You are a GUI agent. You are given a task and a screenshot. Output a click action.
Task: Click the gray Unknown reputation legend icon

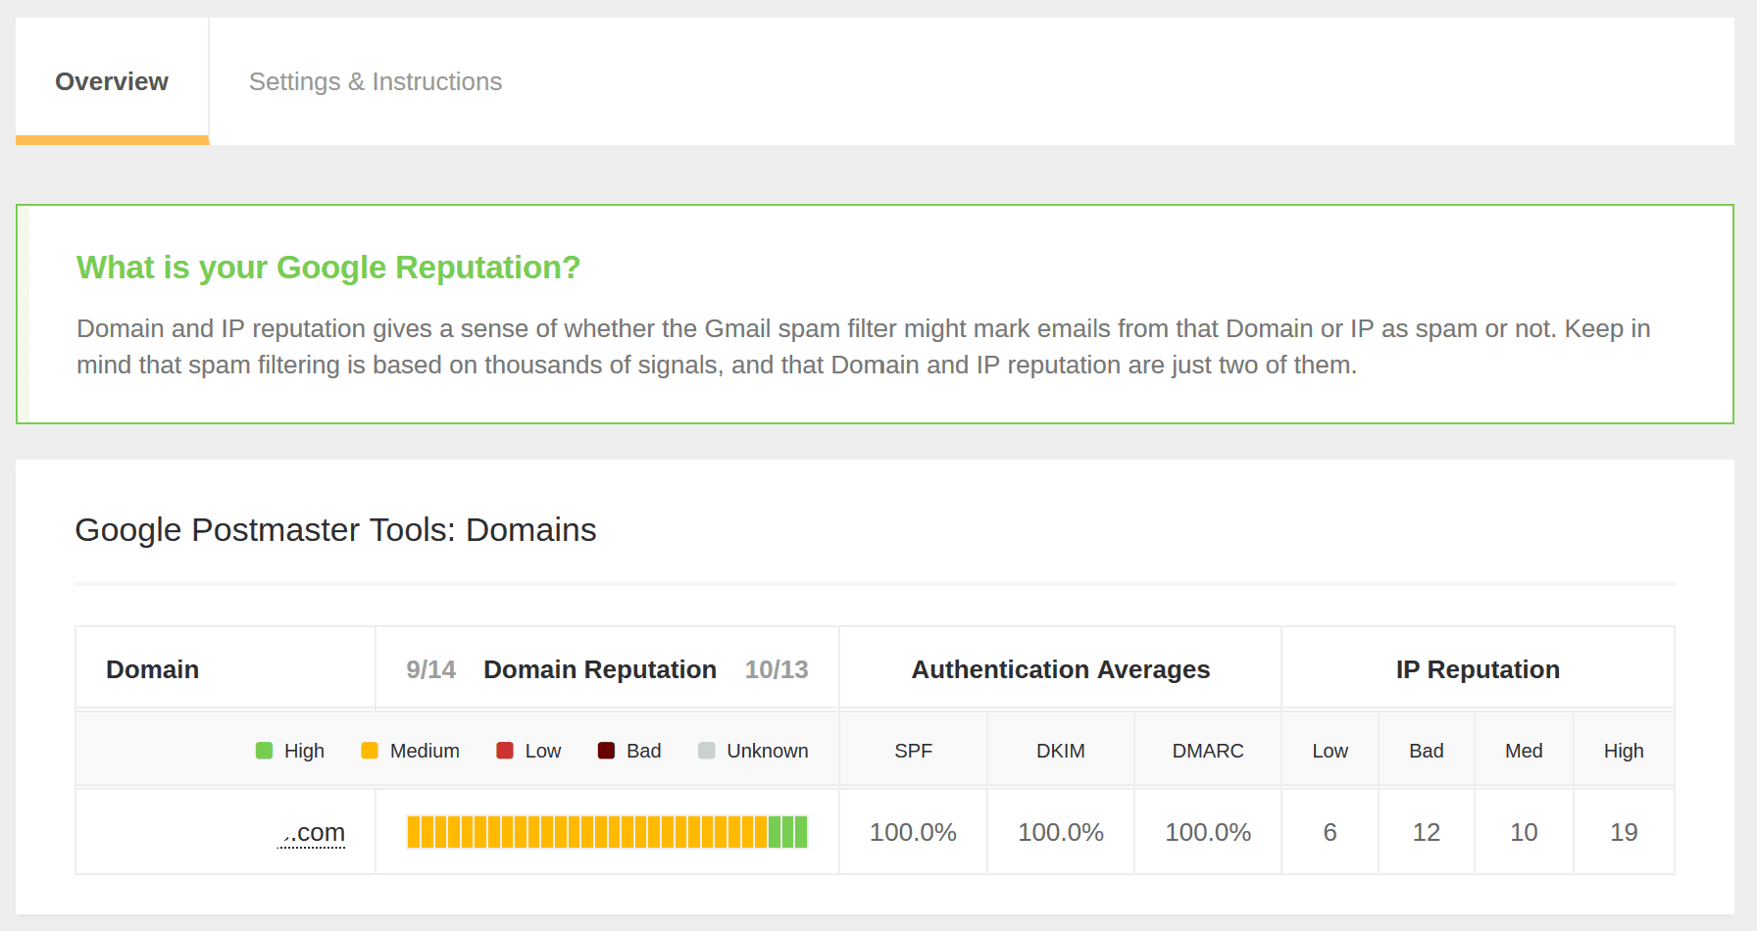706,751
